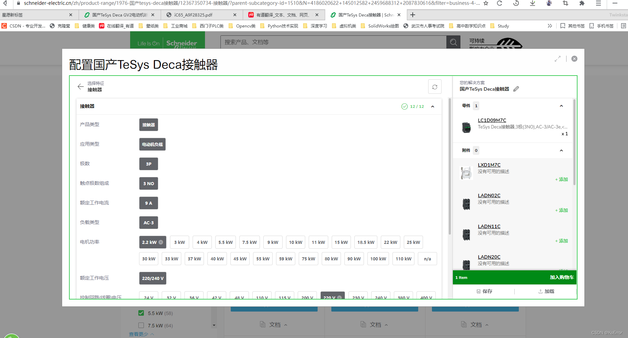Open the LADN20C accessory link
628x338 pixels.
pos(489,257)
